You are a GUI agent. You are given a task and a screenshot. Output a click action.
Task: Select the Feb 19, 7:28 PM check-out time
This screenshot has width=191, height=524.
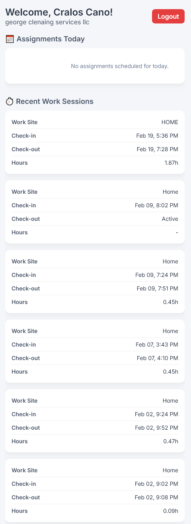157,149
